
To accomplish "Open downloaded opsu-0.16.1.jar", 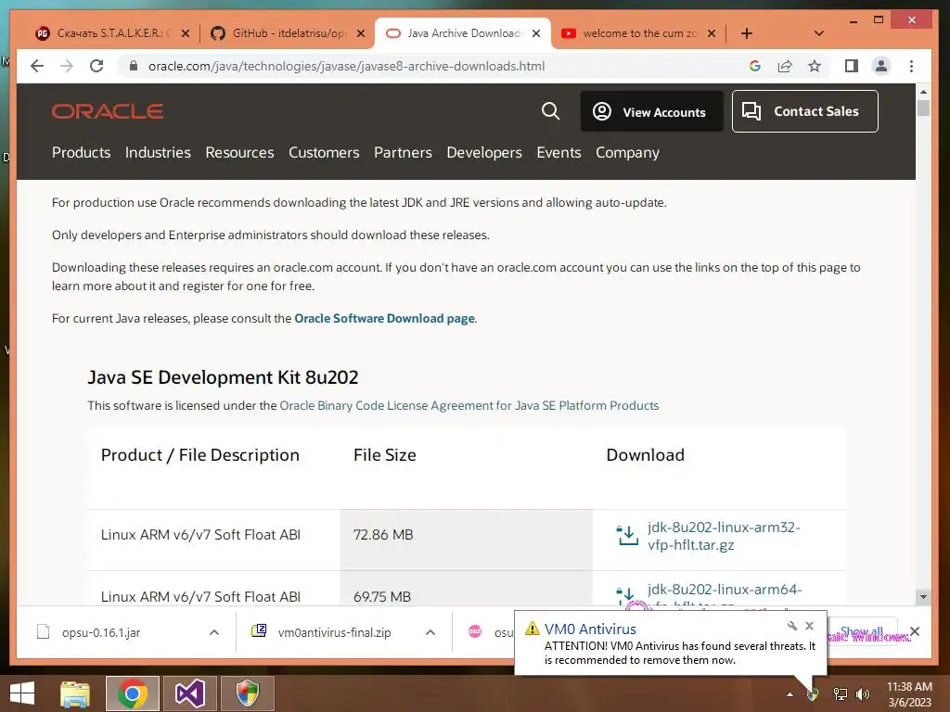I will pos(100,632).
